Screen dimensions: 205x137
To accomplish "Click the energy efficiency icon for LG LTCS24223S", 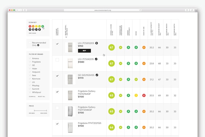I will tap(128, 64).
